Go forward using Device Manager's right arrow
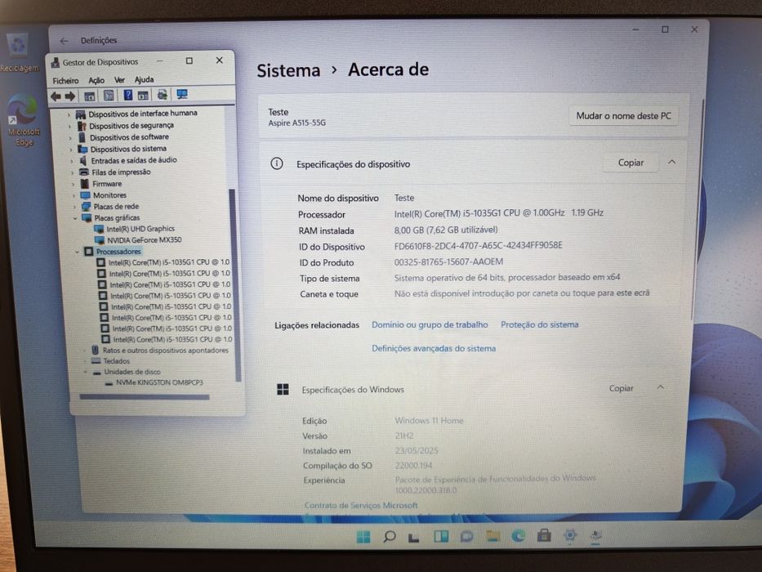The height and width of the screenshot is (572, 762). [70, 96]
